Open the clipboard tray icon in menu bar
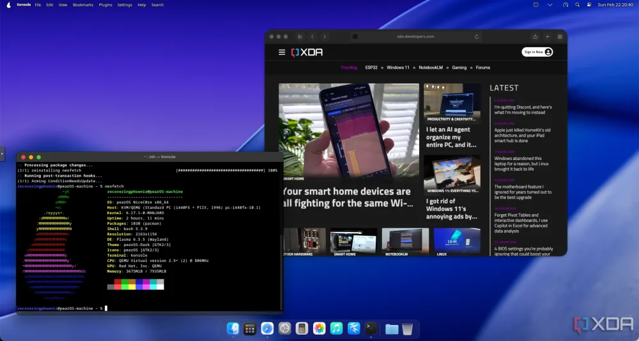Image resolution: width=639 pixels, height=341 pixels. 536,5
